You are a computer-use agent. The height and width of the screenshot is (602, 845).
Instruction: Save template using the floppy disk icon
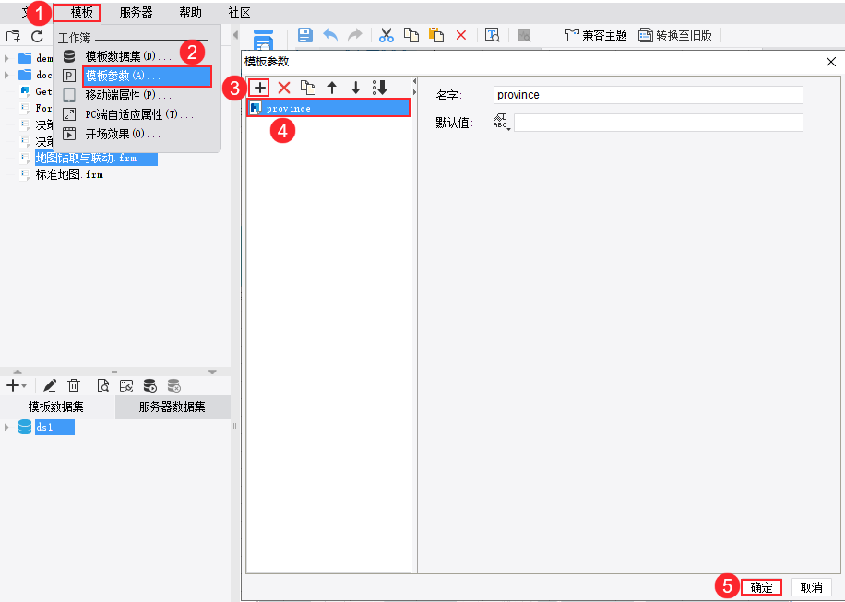[305, 36]
